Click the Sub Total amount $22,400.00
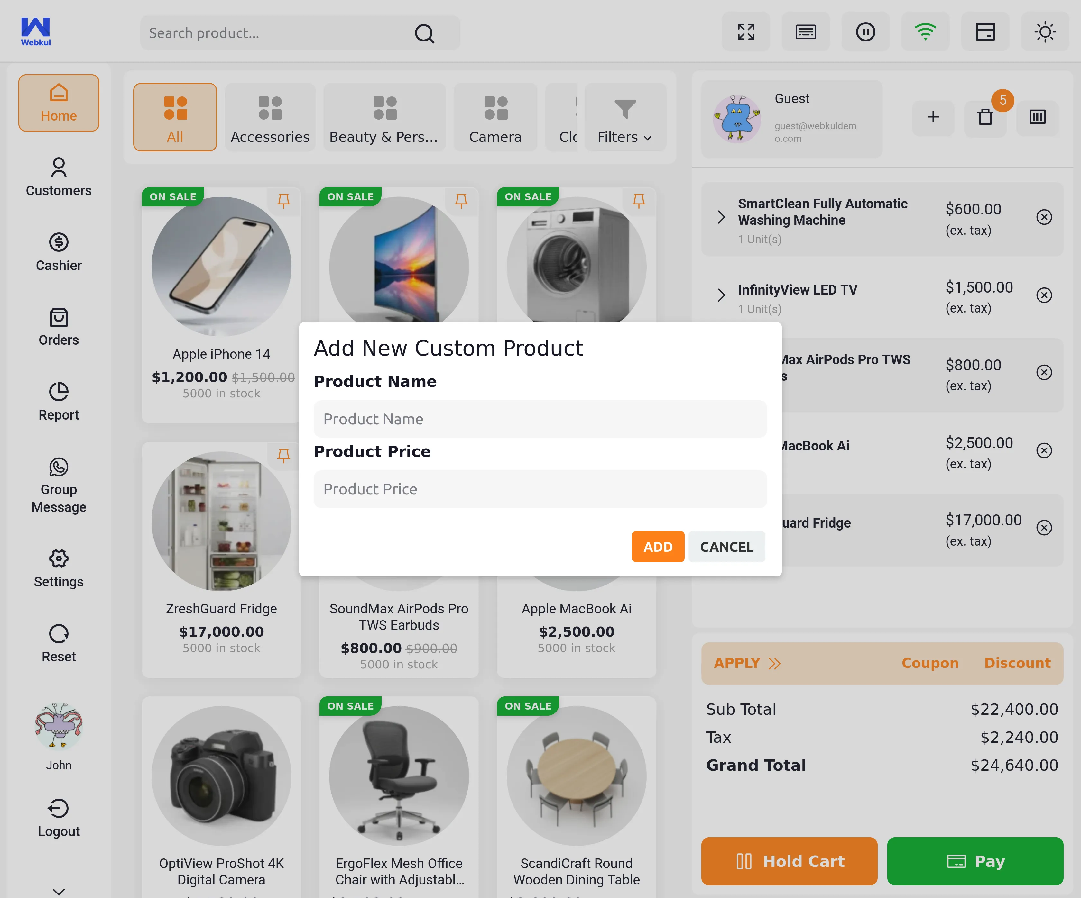This screenshot has height=898, width=1081. point(1014,709)
